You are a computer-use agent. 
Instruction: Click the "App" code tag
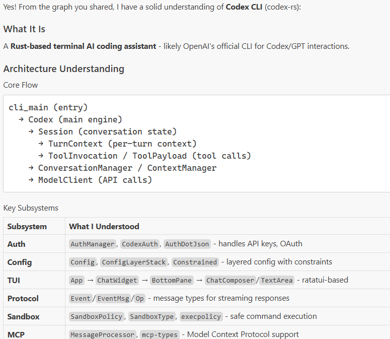tap(76, 280)
